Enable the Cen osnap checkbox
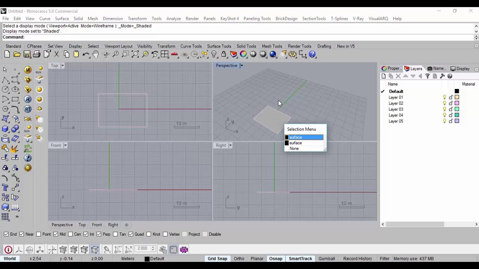 pyautogui.click(x=70, y=234)
